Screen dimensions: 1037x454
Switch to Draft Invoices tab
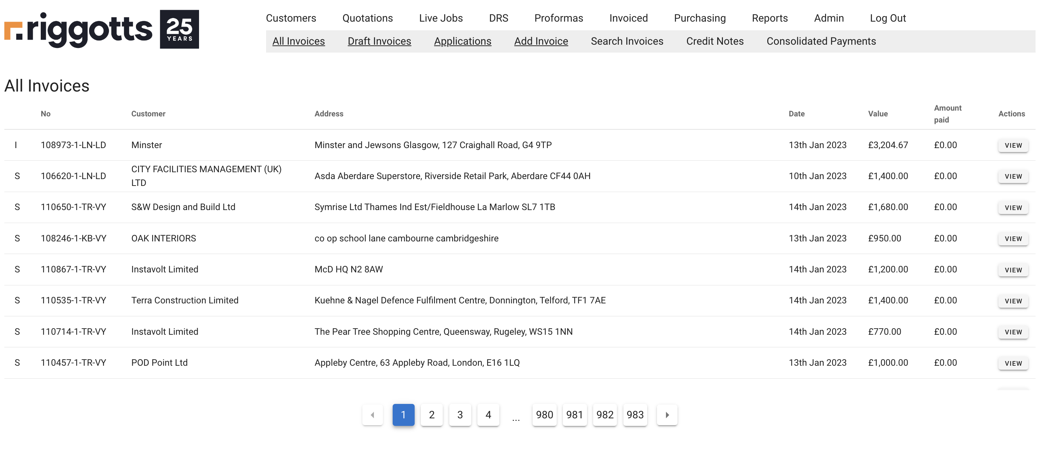point(379,41)
